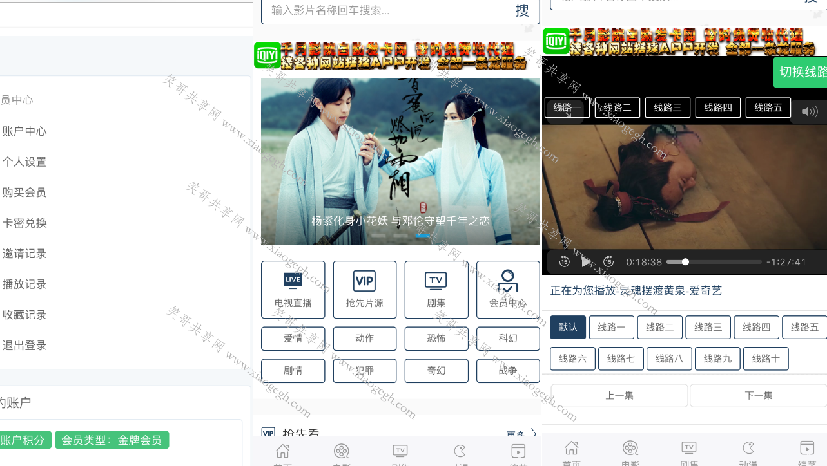Image resolution: width=827 pixels, height=466 pixels.
Task: Select 线路二 in the video overlay
Action: point(618,107)
